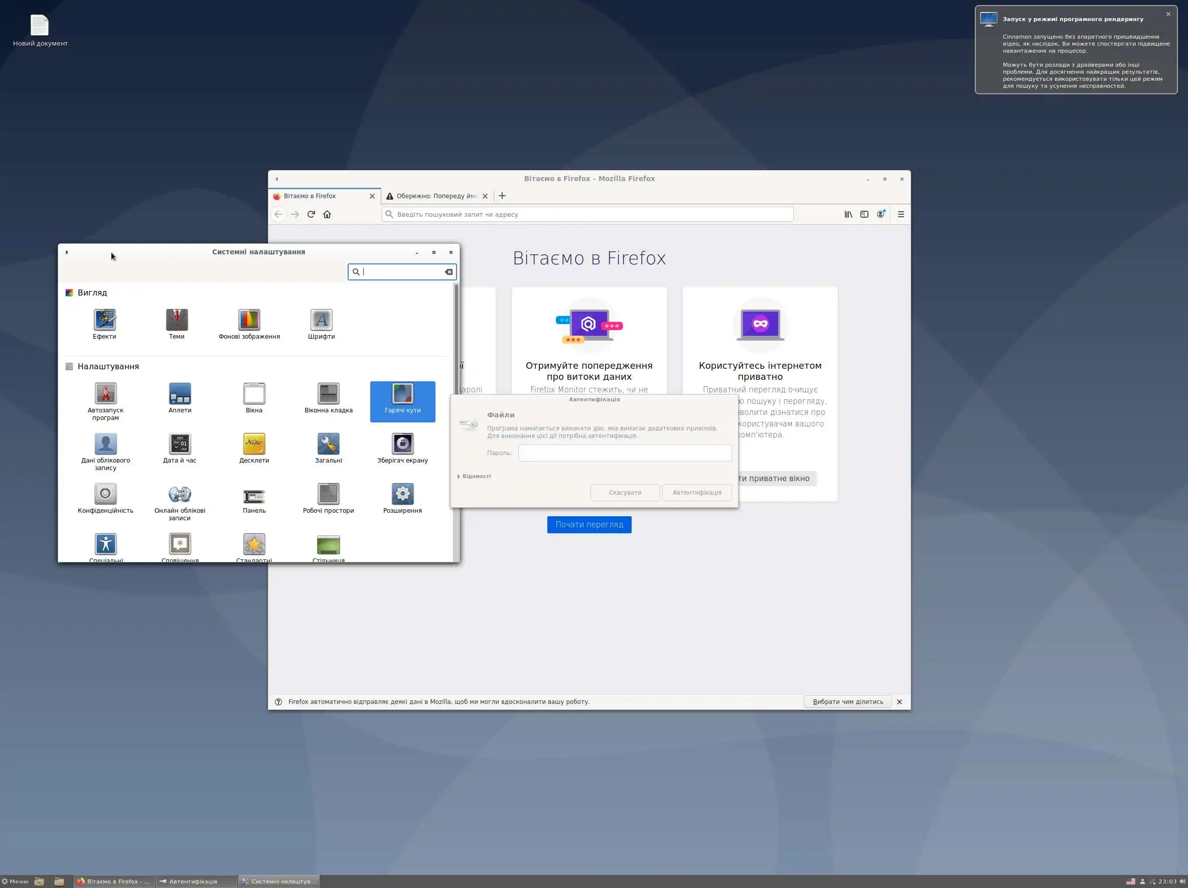Open the Firefox hamburger menu
Viewport: 1188px width, 888px height.
pos(901,214)
